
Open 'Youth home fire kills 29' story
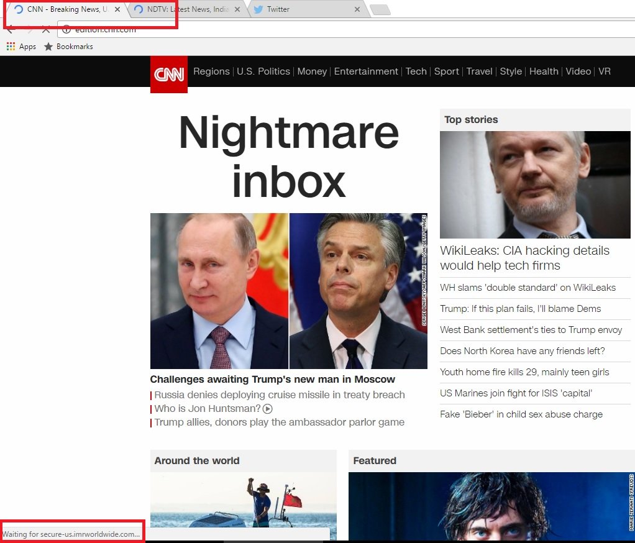coord(524,372)
